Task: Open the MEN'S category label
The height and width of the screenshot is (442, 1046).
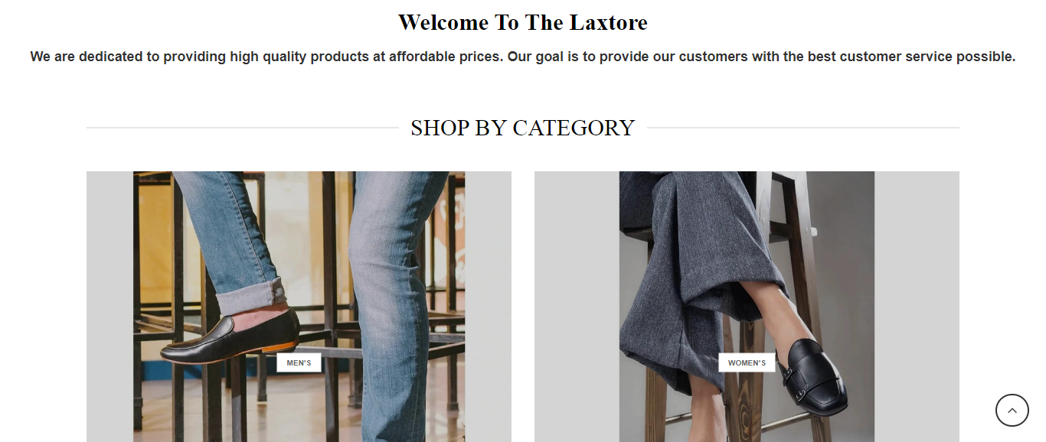Action: pyautogui.click(x=299, y=362)
